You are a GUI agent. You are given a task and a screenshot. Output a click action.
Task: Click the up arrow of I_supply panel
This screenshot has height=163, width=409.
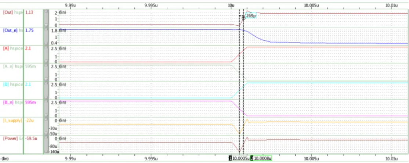pyautogui.click(x=46, y=119)
